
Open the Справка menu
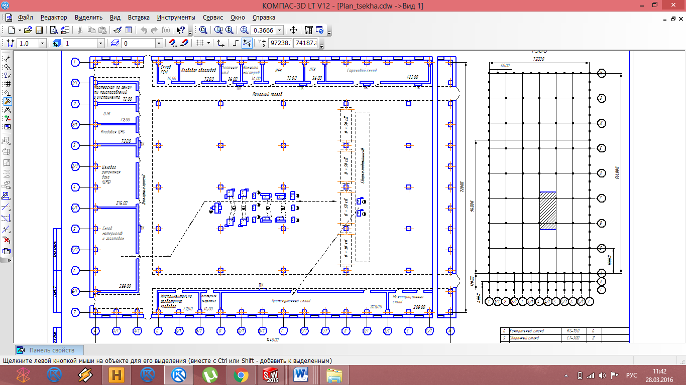pos(264,17)
